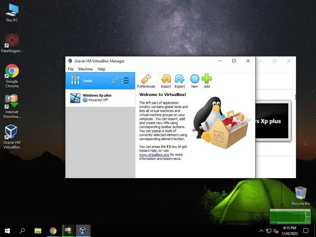Click the network tray icon
This screenshot has height=237, width=316.
[x=269, y=231]
